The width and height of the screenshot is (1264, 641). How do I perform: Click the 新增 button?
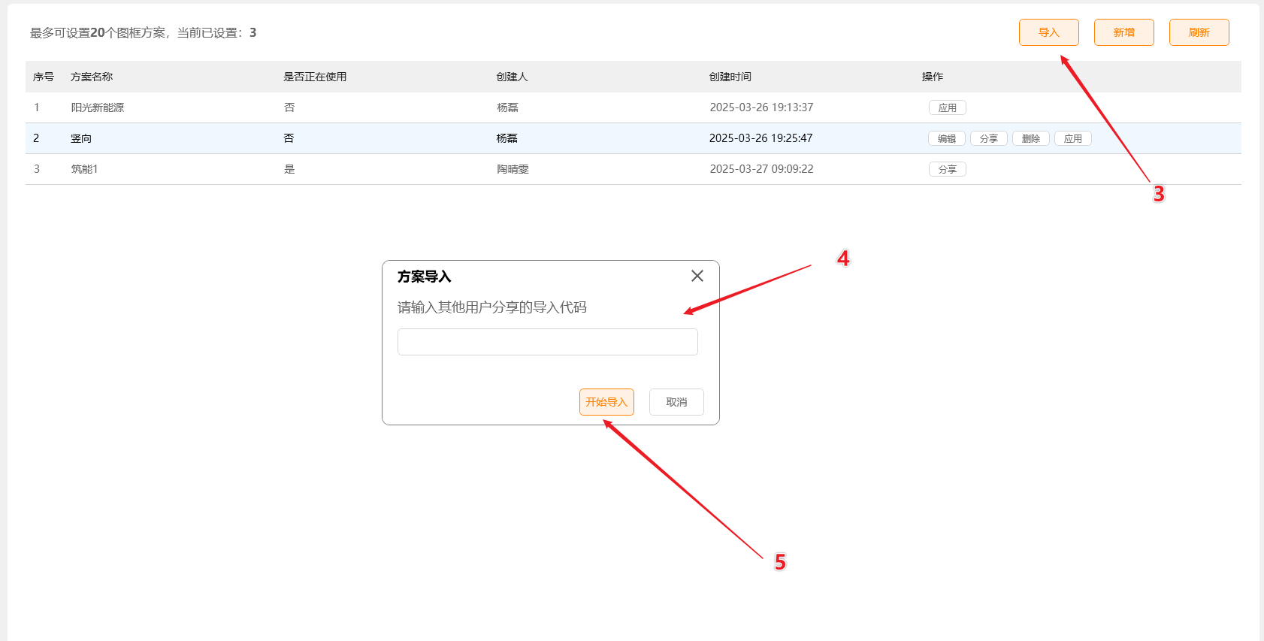tap(1123, 32)
